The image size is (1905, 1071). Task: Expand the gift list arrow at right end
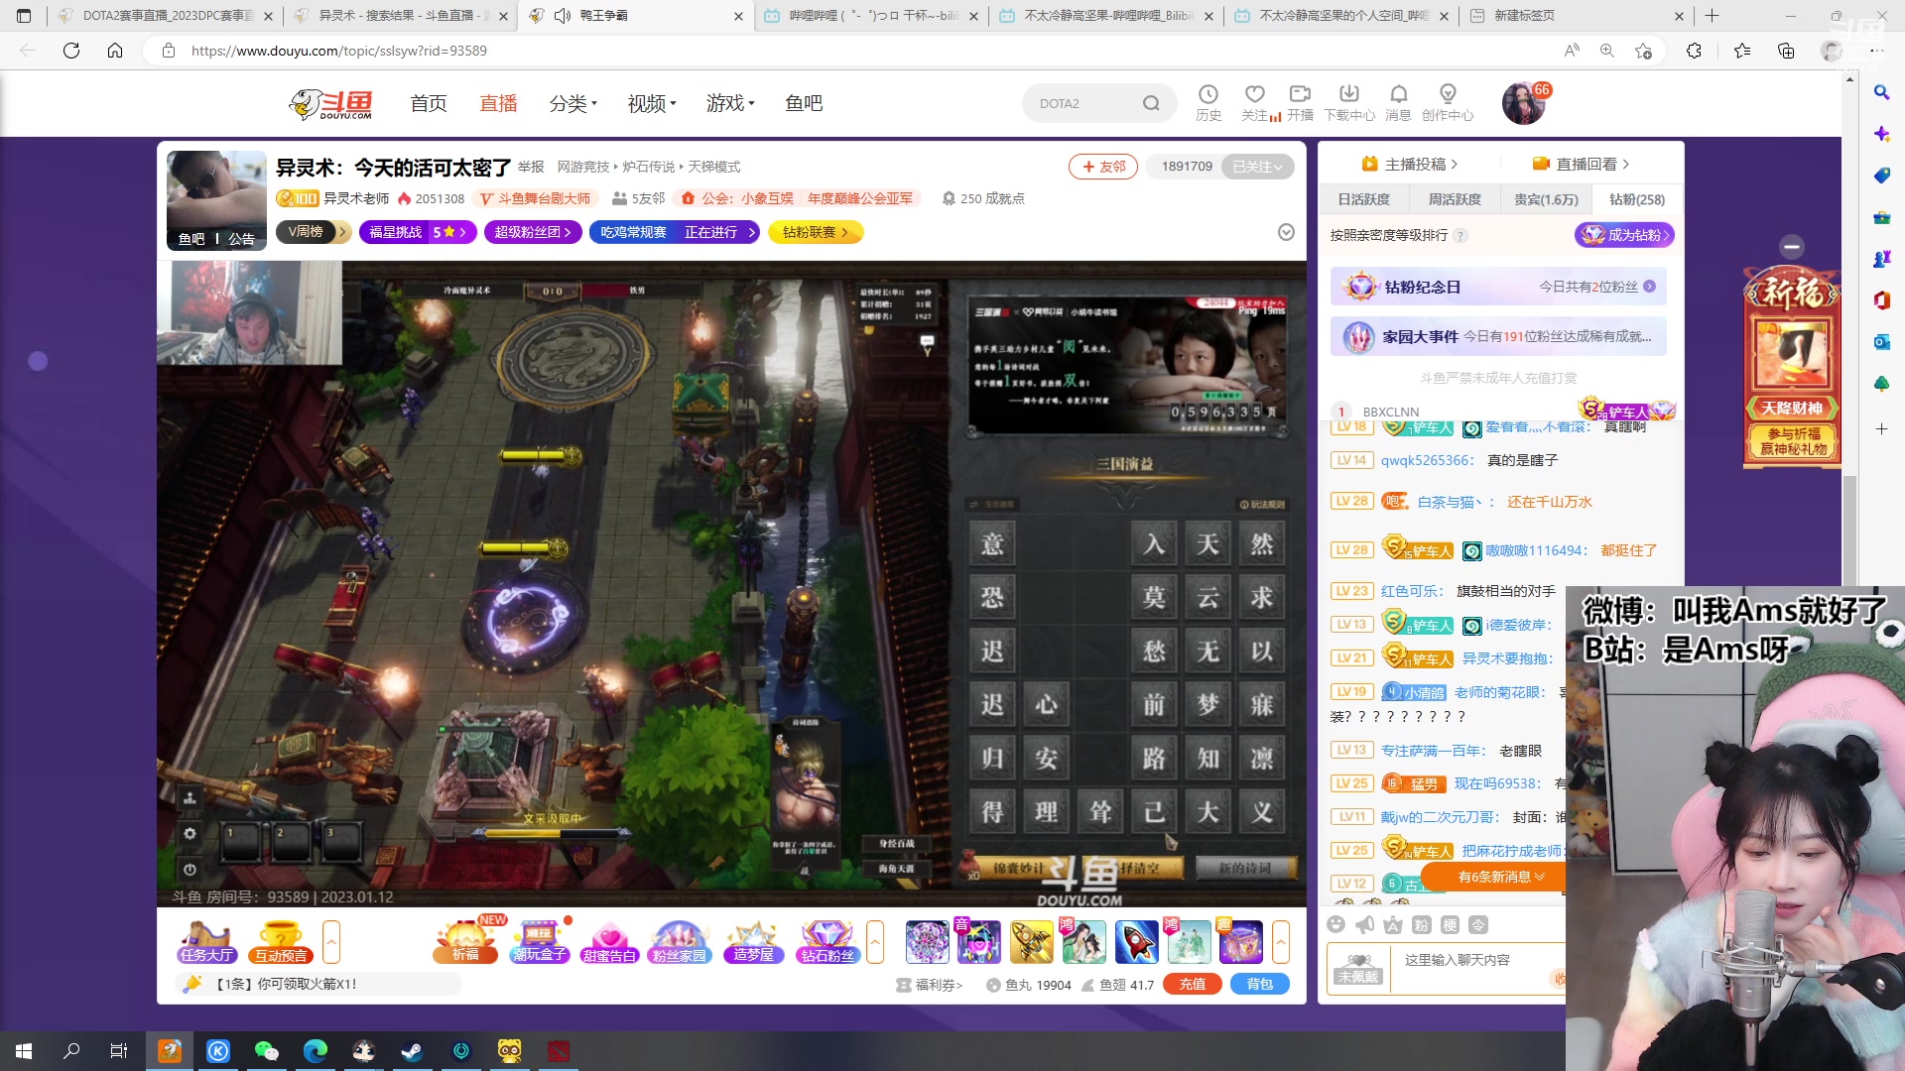pyautogui.click(x=1281, y=942)
